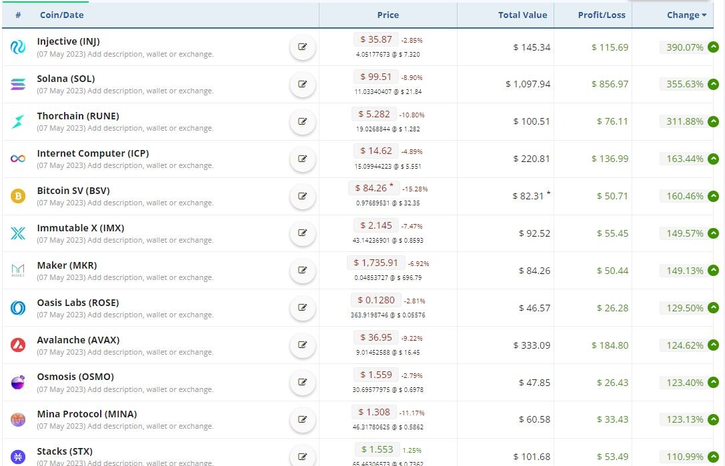Click green up arrow for Injective change
725x466 pixels.
714,47
